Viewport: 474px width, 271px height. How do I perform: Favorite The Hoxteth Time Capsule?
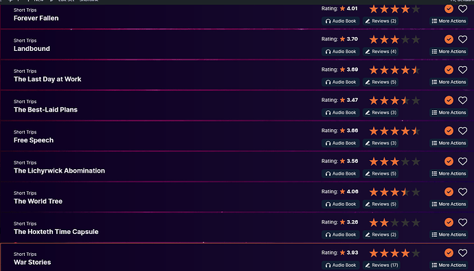(x=462, y=223)
